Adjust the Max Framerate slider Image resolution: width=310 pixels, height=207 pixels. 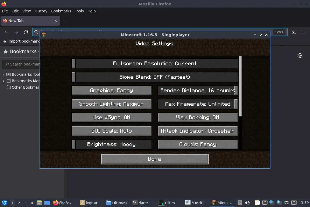point(198,104)
